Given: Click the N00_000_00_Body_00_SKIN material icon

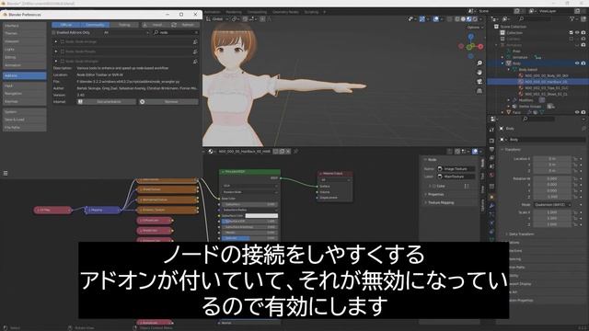Looking at the screenshot, I should (521, 75).
